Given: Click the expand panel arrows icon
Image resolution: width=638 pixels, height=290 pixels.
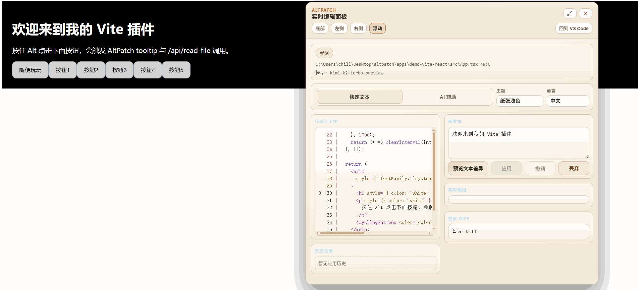Looking at the screenshot, I should (x=570, y=13).
